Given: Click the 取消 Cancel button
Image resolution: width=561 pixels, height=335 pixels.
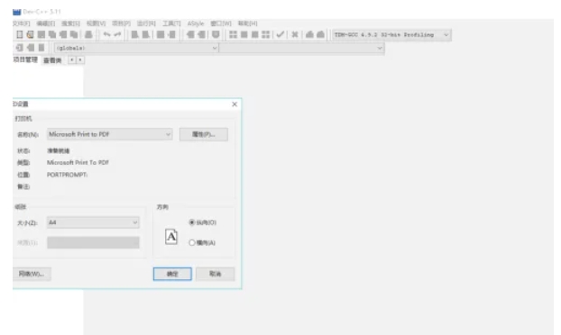Looking at the screenshot, I should [x=215, y=274].
